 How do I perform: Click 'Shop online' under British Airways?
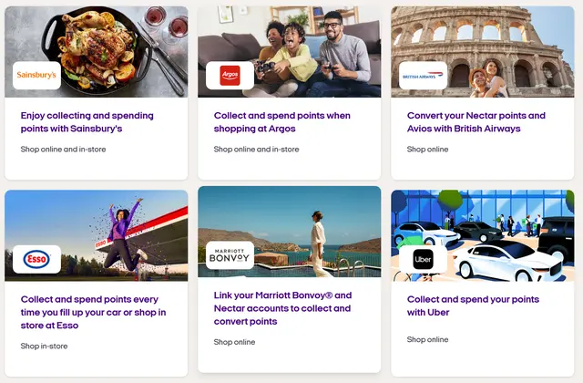pyautogui.click(x=427, y=150)
